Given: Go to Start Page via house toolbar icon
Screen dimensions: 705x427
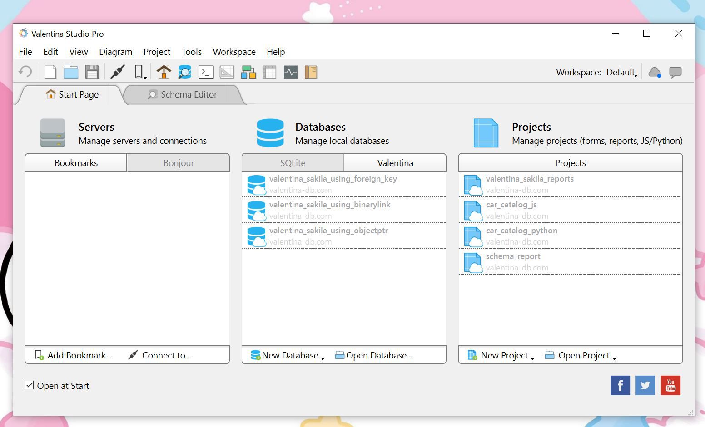Looking at the screenshot, I should click(164, 72).
